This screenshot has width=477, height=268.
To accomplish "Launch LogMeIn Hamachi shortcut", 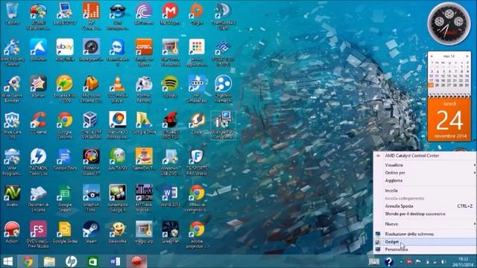I will pos(223,89).
